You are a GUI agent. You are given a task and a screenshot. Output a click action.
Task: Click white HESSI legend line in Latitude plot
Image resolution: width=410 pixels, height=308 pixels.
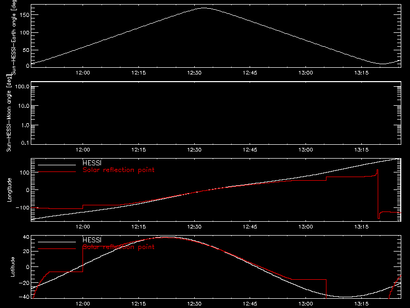57,242
